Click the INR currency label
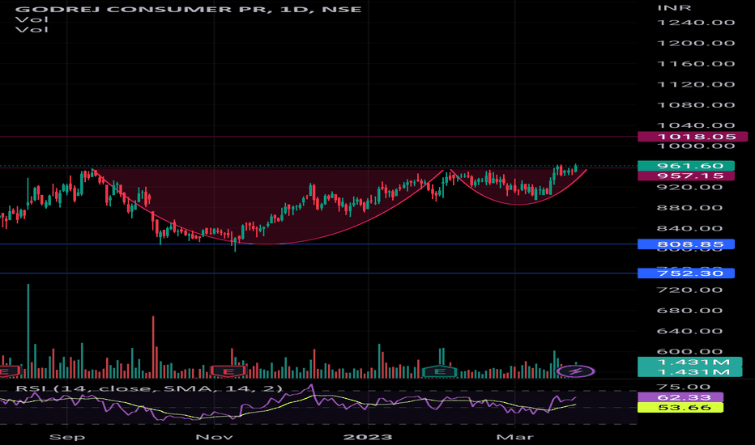This screenshot has width=755, height=445. coord(675,8)
